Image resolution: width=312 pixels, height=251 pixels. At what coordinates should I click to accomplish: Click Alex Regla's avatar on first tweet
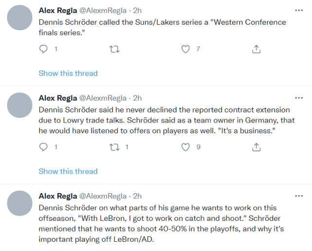click(20, 18)
